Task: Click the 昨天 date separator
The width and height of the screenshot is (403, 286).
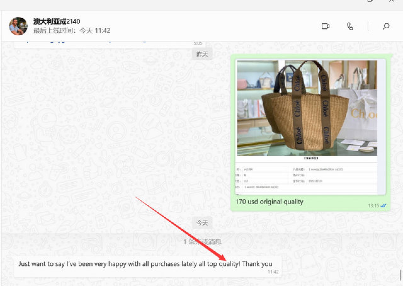Action: point(202,54)
